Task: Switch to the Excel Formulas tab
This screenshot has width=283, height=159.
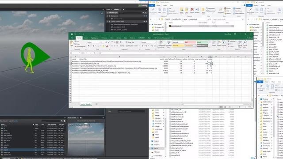Action: click(104, 38)
